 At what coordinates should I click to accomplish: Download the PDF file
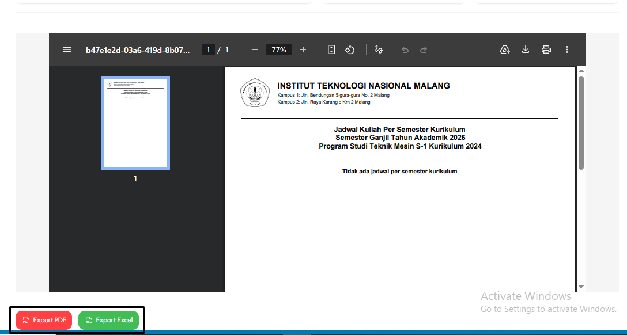[x=526, y=50]
